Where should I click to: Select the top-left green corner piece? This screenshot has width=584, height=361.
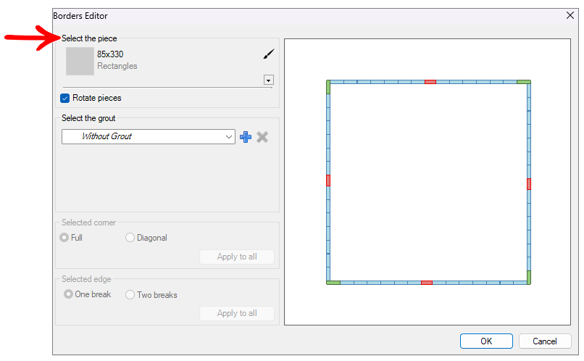coord(328,87)
